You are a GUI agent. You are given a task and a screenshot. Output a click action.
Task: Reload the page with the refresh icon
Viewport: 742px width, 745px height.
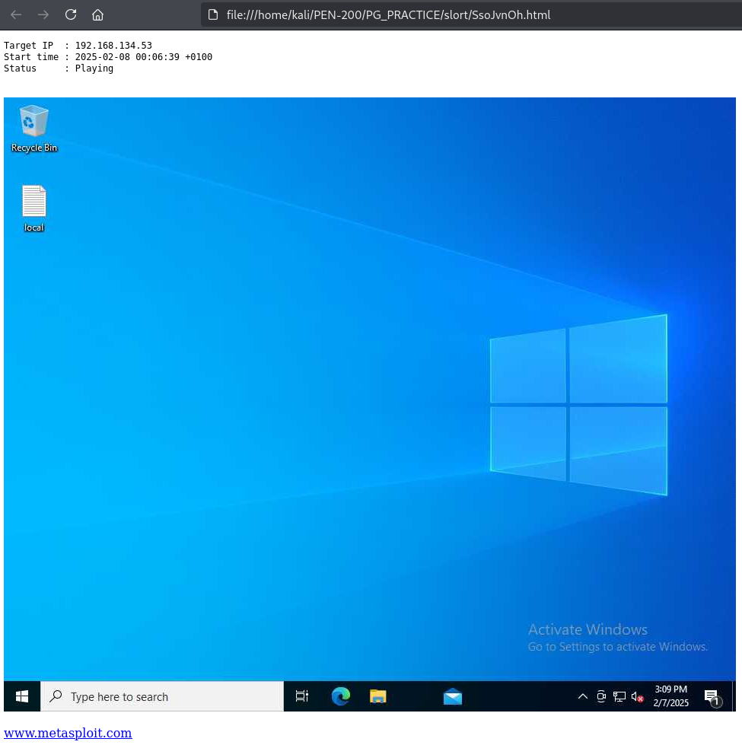71,14
